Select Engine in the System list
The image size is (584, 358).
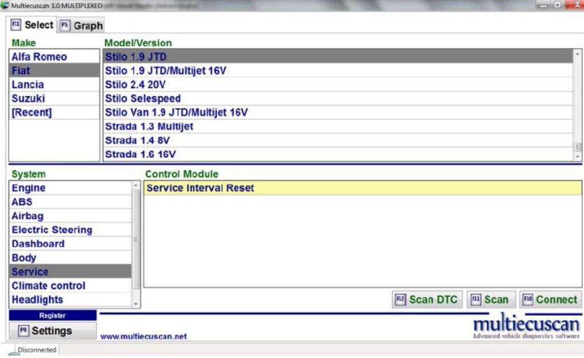coord(70,188)
